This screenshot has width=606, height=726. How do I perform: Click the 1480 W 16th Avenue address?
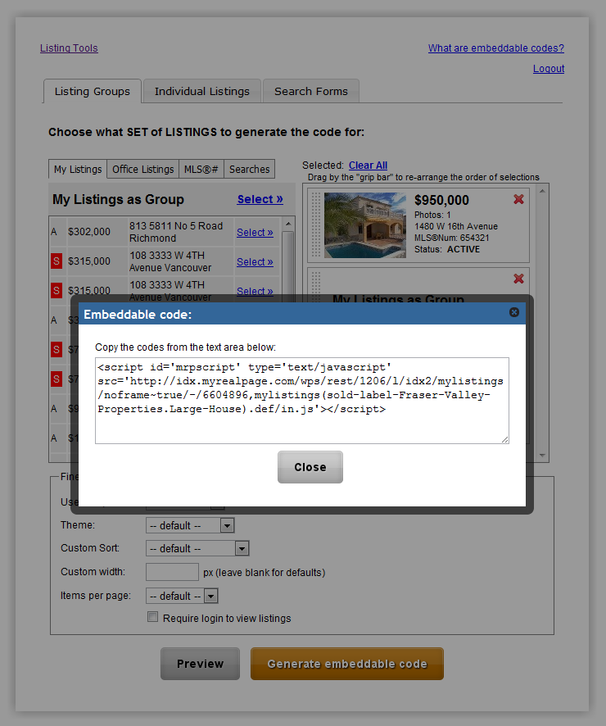point(456,226)
